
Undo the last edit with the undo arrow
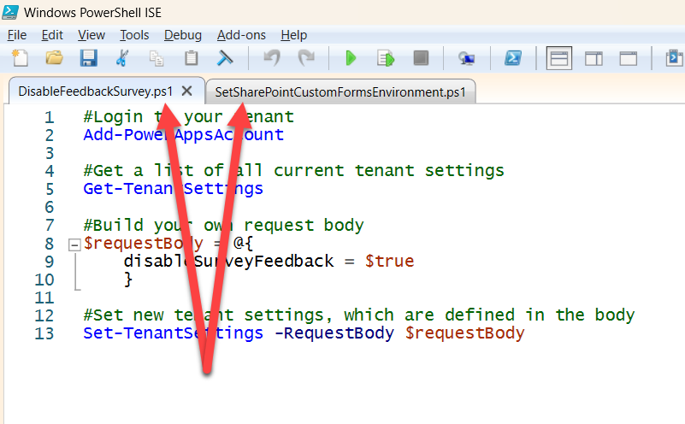(x=272, y=58)
